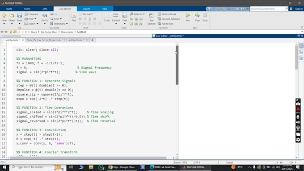Open the Chrome window in the taskbar
Viewport: 304px width, 171px height.
[x=122, y=167]
